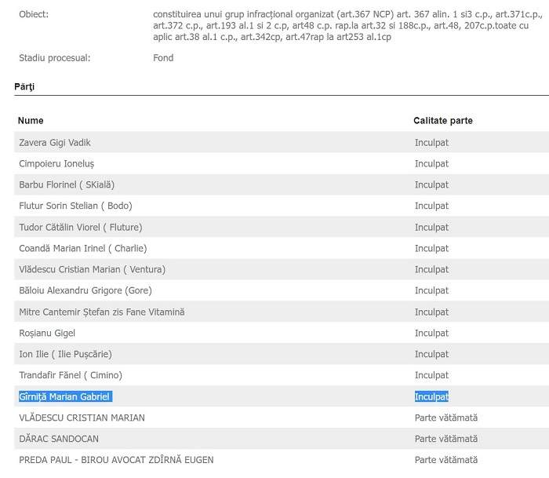Select PREDA PAUL - BIROU AVOCAT entry

tap(116, 460)
